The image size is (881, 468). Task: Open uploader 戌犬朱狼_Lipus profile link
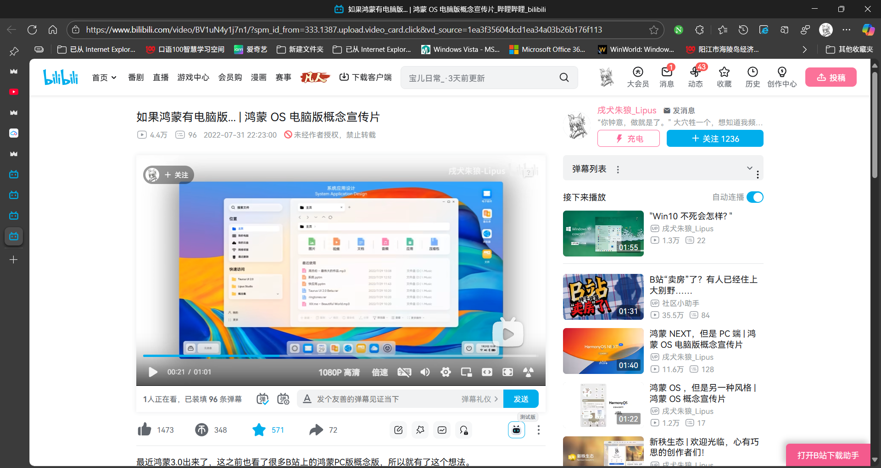coord(627,110)
